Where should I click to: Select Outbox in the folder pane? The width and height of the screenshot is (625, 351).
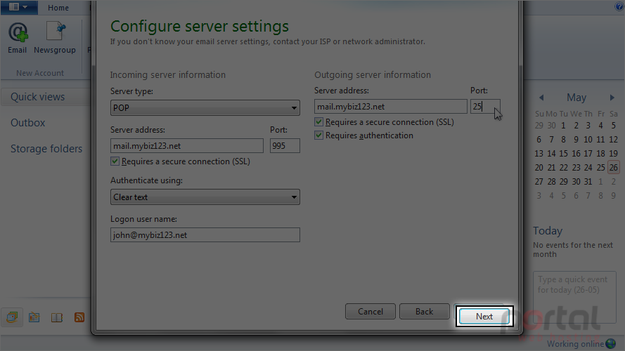click(28, 123)
